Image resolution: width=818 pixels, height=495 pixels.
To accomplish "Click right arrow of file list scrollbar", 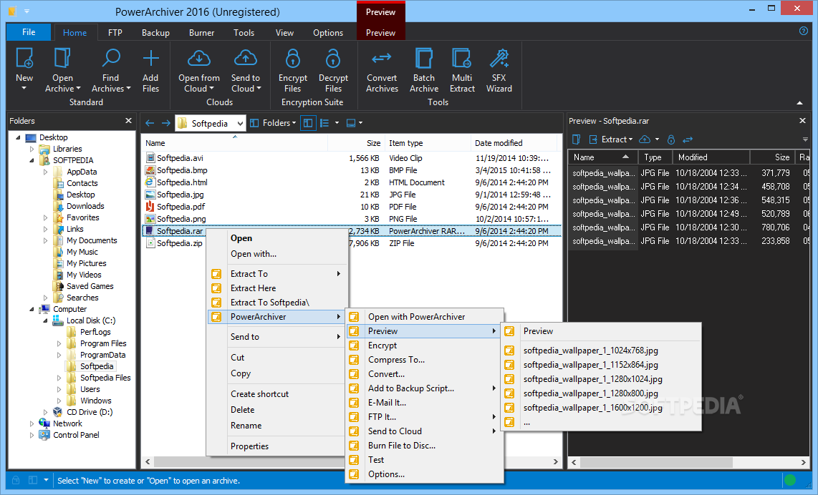I will click(x=555, y=461).
